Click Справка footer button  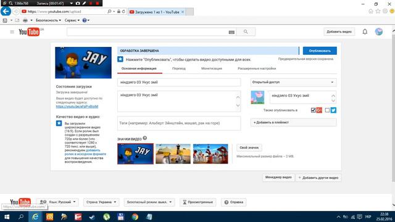click(233, 202)
